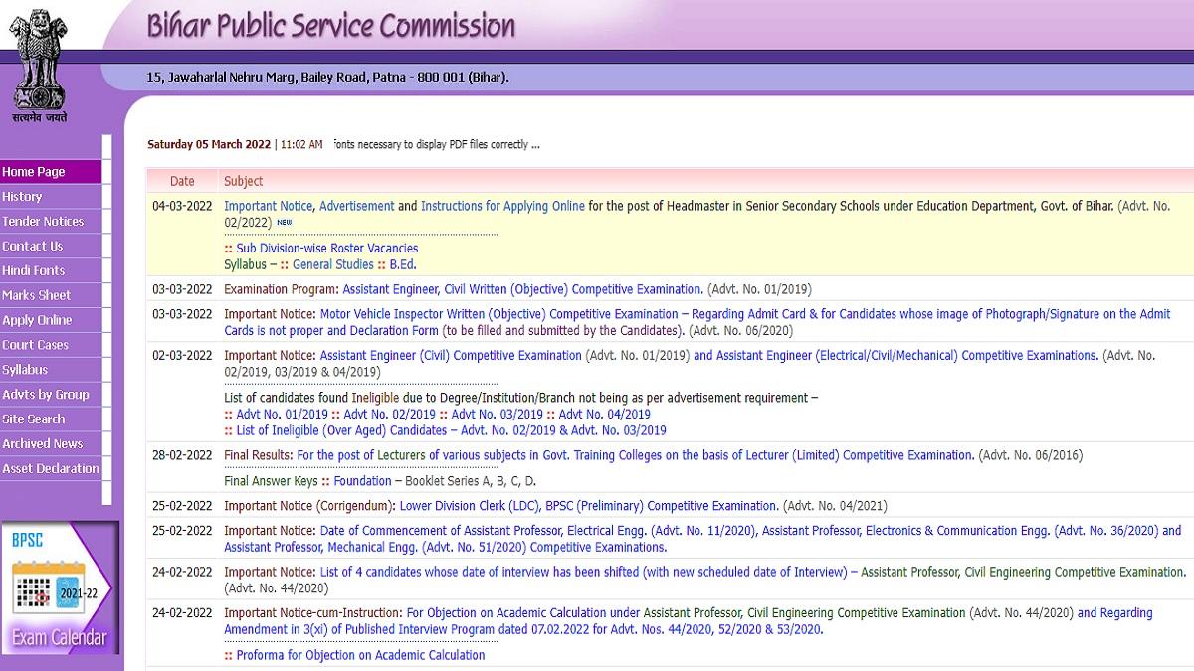The width and height of the screenshot is (1194, 671).
Task: Open Instructions for Applying Online link
Action: point(502,206)
